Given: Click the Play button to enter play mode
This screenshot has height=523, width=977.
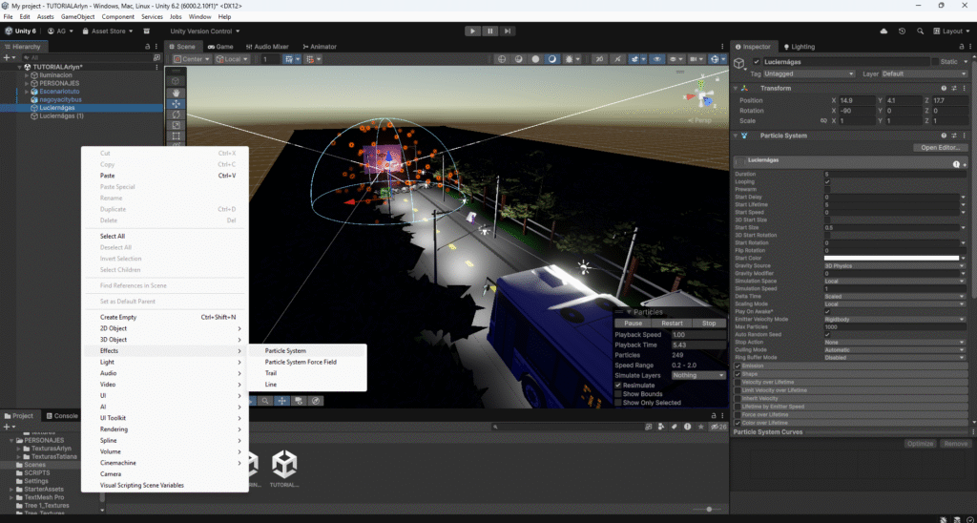Looking at the screenshot, I should [472, 31].
